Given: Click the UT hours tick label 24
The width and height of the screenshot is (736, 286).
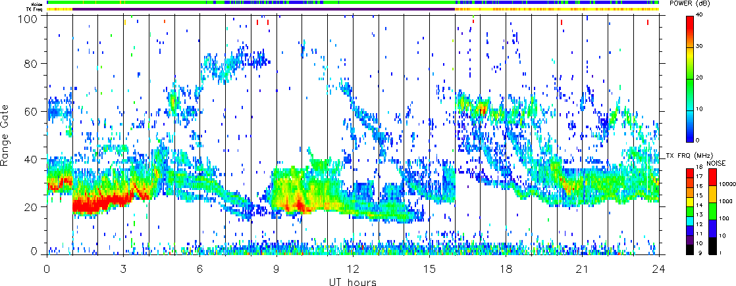Looking at the screenshot, I should tap(658, 269).
